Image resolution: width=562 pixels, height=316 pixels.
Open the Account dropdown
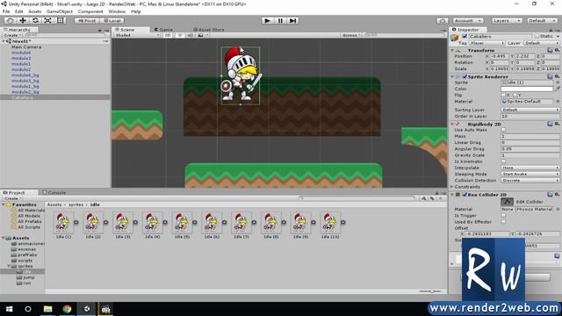468,21
